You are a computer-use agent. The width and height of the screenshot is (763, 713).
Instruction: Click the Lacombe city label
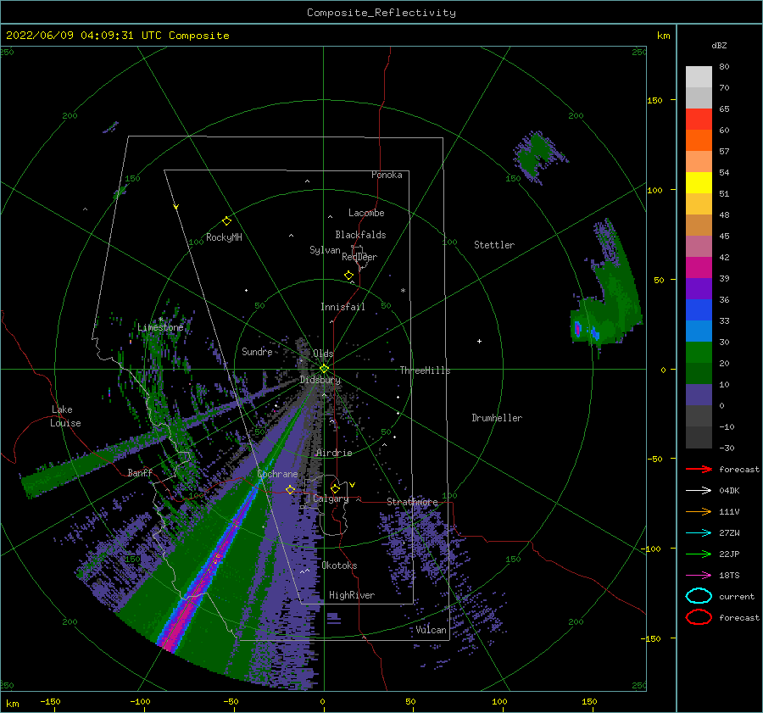(366, 213)
